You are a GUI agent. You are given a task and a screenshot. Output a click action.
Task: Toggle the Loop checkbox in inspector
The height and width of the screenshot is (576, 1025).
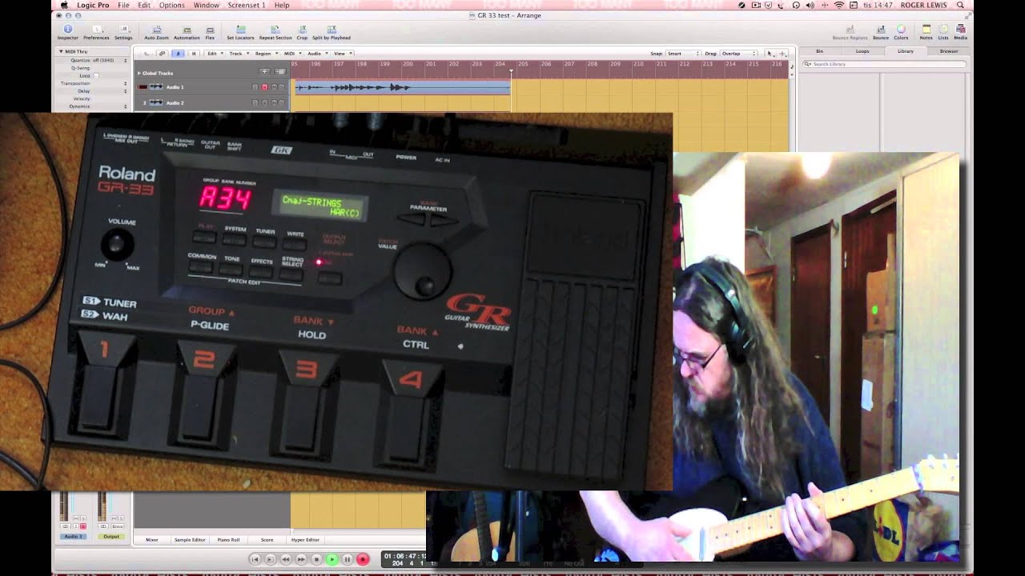tap(96, 75)
